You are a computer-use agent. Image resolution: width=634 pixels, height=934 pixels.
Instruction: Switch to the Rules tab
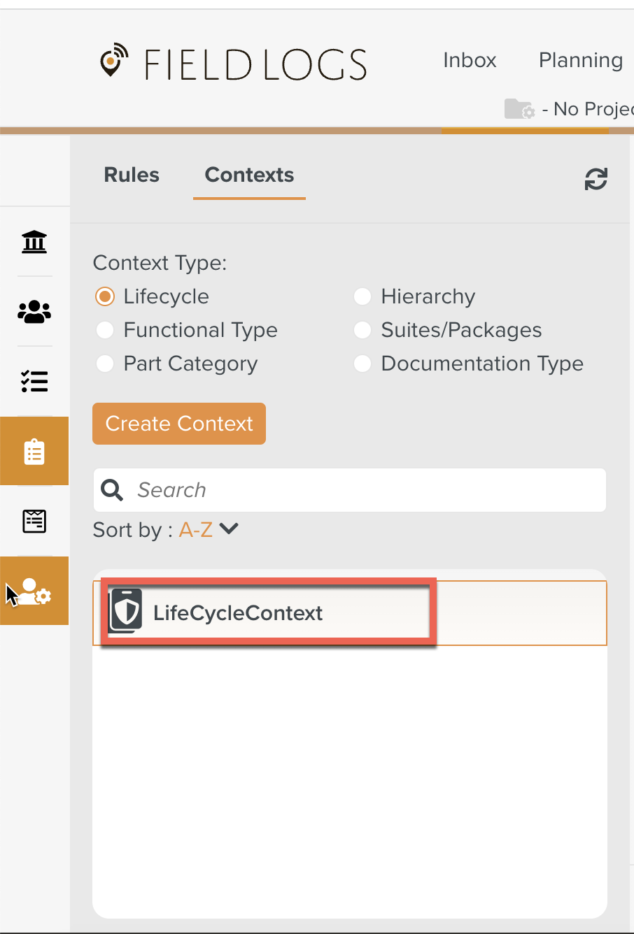tap(131, 175)
